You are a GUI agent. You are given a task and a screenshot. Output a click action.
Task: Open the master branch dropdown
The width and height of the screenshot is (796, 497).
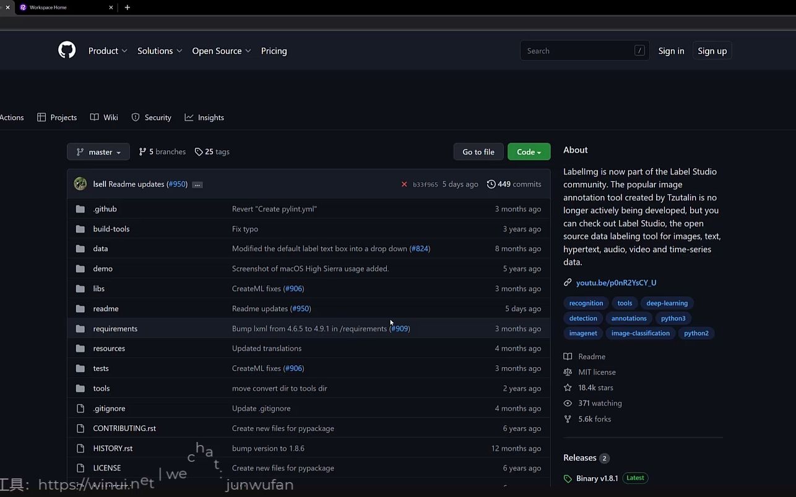pos(98,151)
